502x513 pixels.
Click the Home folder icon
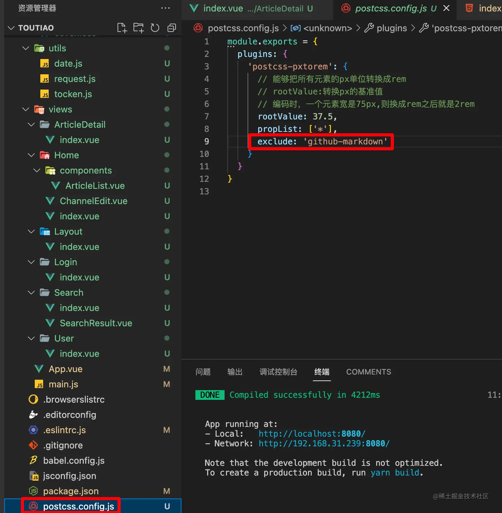pyautogui.click(x=45, y=155)
